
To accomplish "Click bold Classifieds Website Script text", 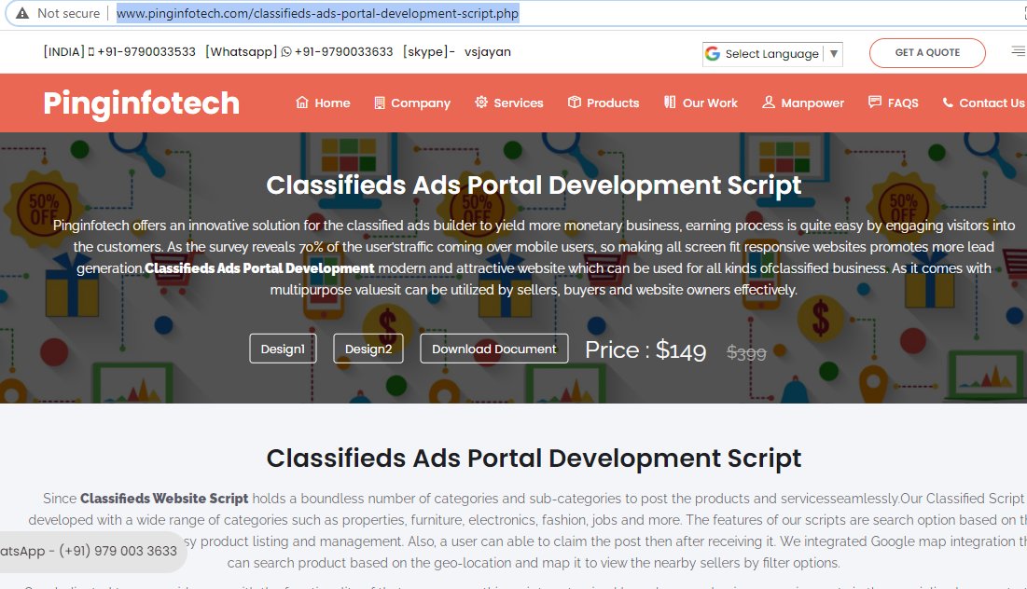I will pos(164,498).
